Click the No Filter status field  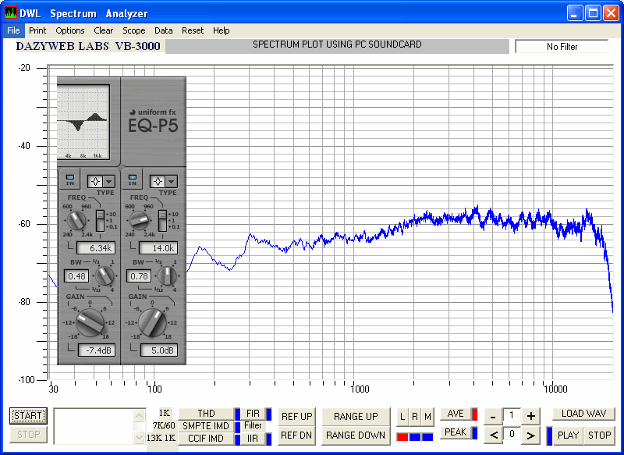(x=562, y=47)
